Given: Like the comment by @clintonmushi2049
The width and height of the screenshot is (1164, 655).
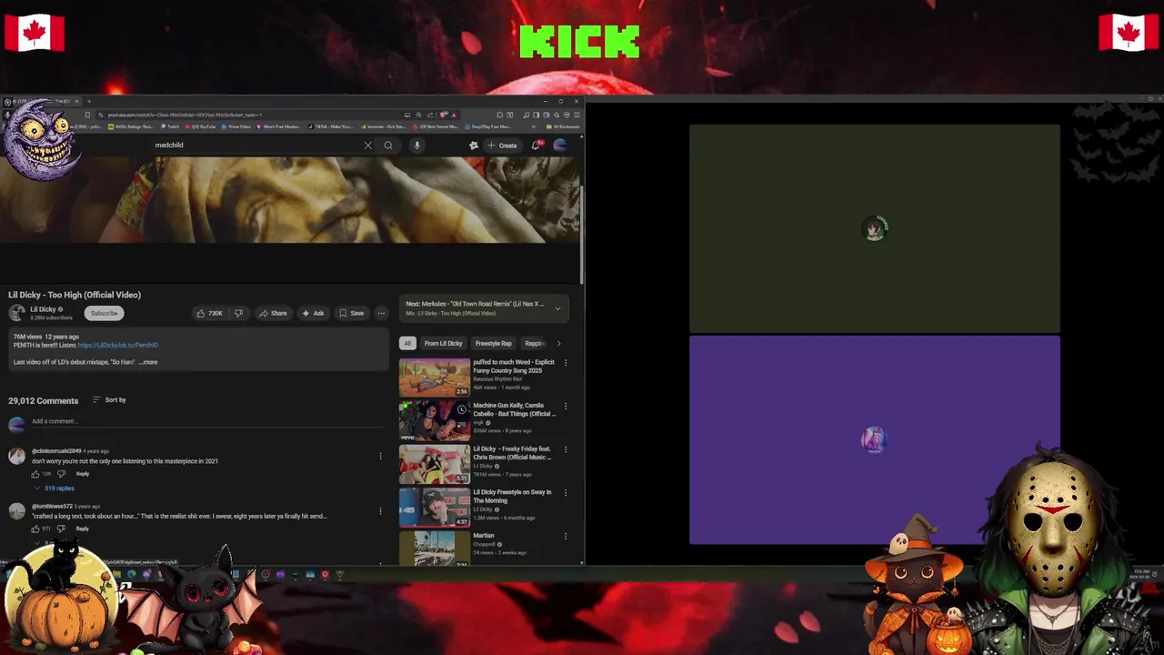Looking at the screenshot, I should point(36,474).
